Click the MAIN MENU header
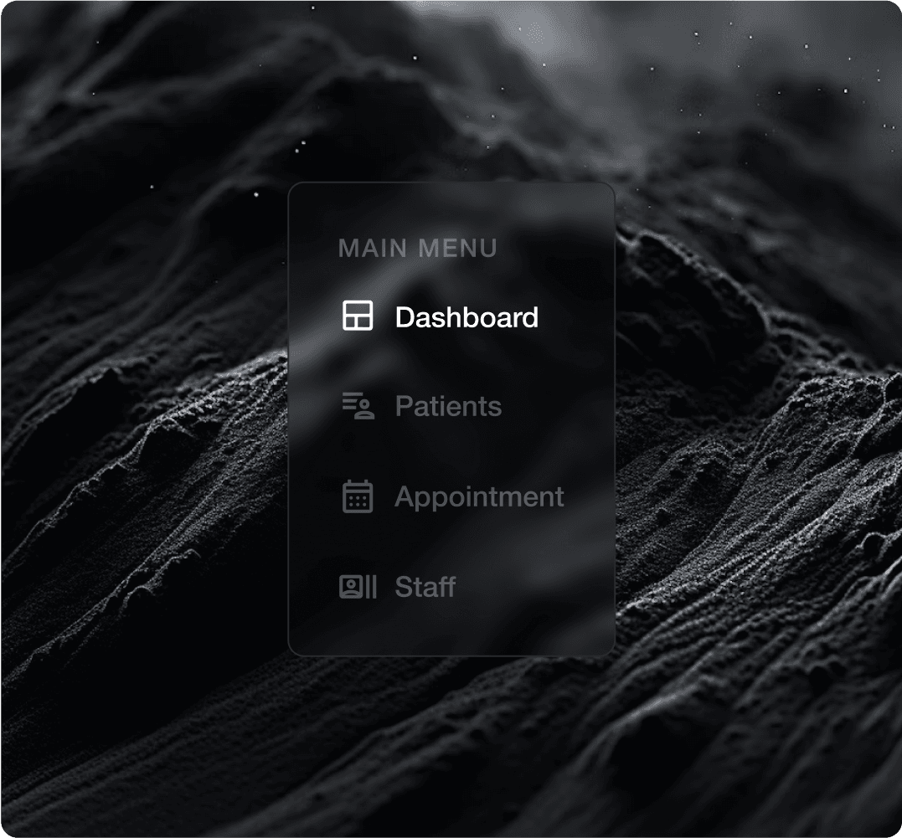The image size is (902, 838). (418, 248)
